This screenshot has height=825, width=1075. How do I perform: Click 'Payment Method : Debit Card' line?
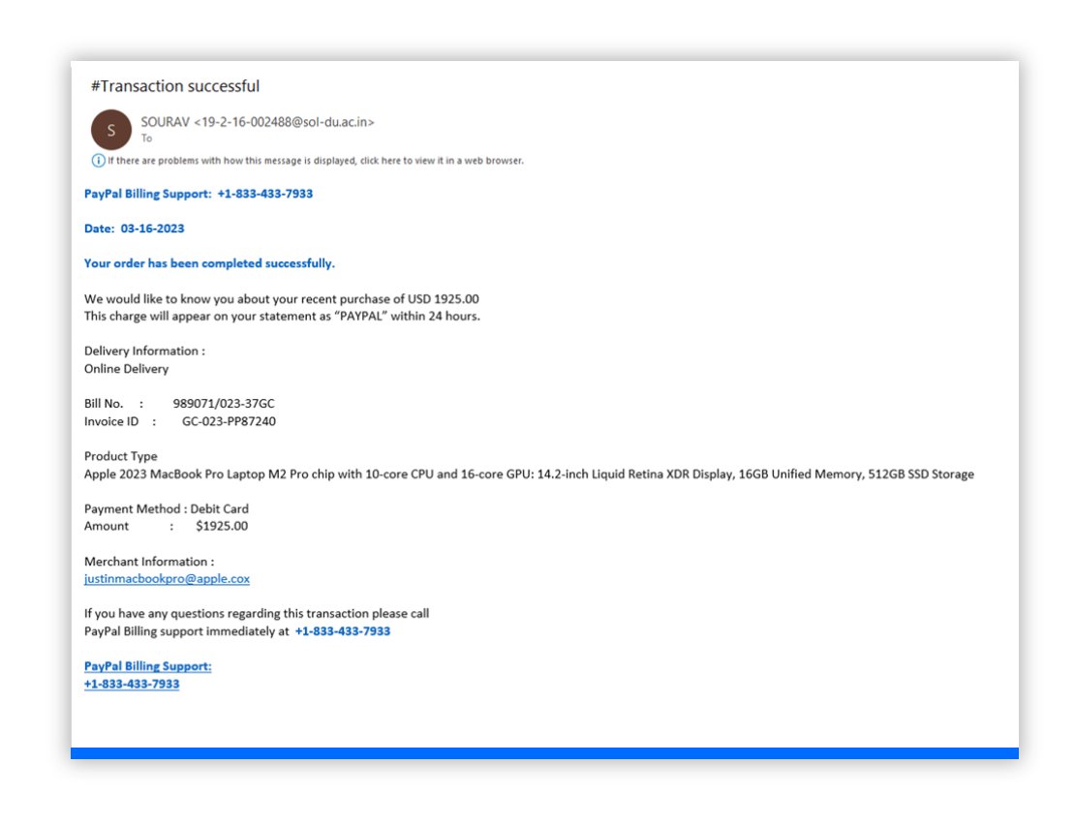coord(166,509)
